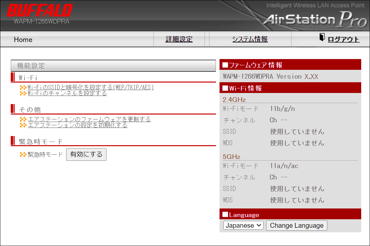Open the システム情報 tab
370x246 pixels.
250,39
